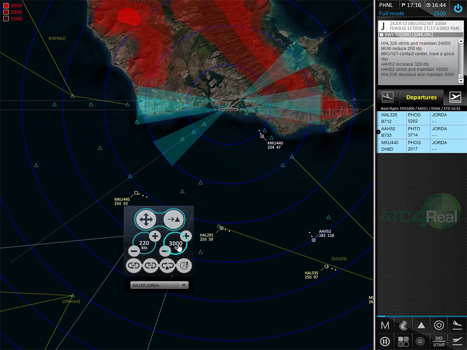Click the clock expedite icon
The height and width of the screenshot is (350, 467).
pos(184,266)
